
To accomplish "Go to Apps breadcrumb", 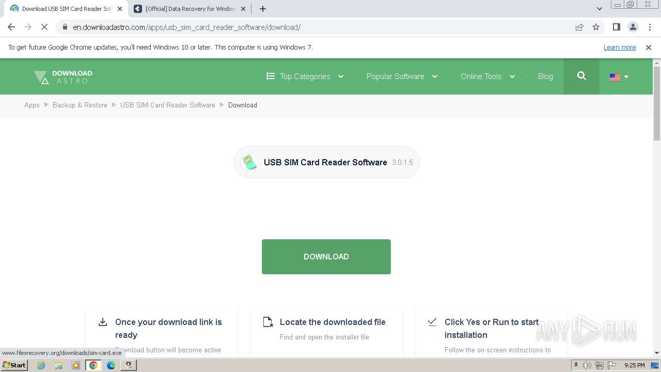I will (32, 105).
